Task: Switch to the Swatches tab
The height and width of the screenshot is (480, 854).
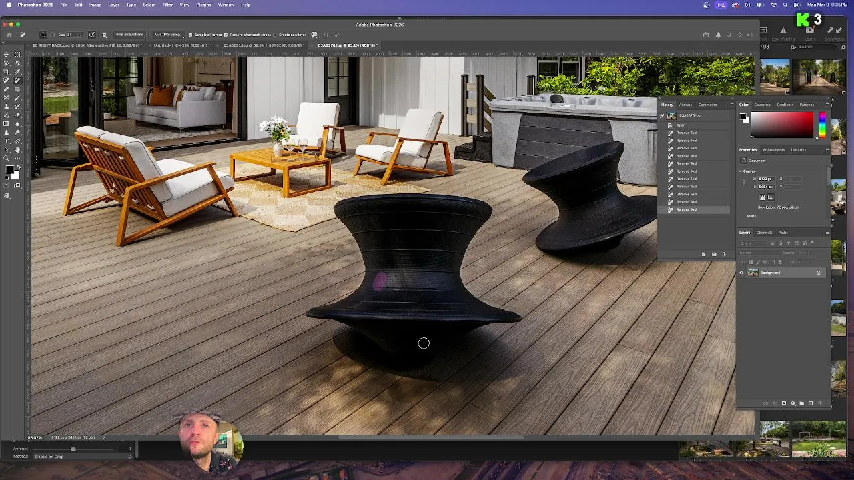Action: point(762,105)
